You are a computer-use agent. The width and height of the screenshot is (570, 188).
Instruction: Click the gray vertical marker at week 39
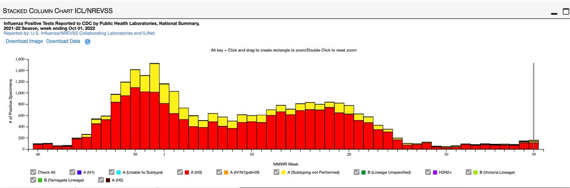[534, 106]
